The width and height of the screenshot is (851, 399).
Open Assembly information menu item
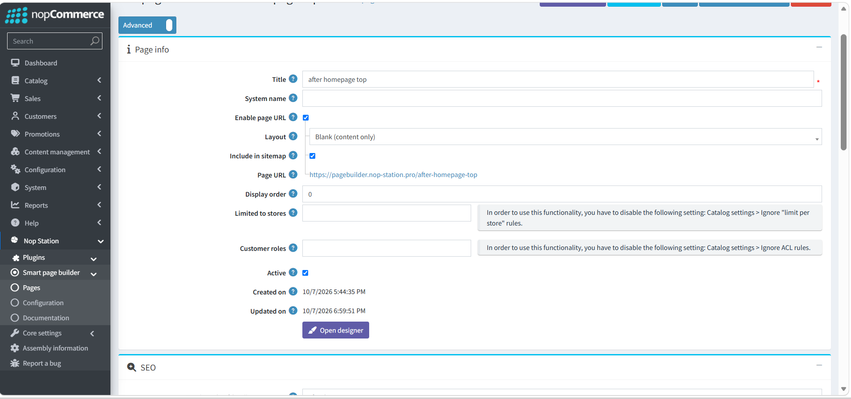pos(55,348)
